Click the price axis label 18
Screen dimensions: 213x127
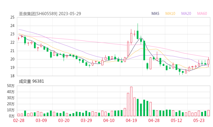click(x=12, y=76)
